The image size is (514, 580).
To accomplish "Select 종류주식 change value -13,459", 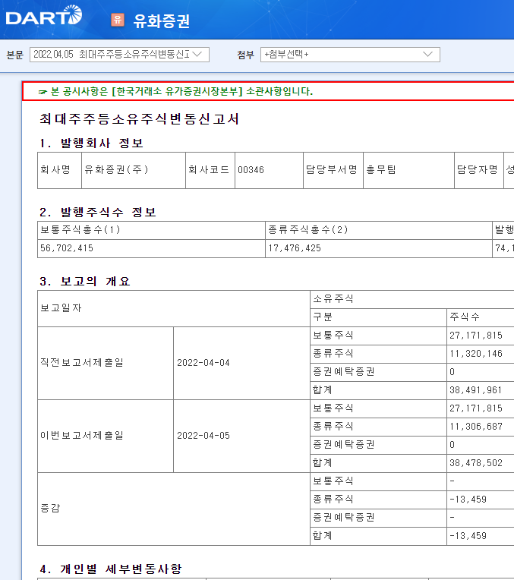I will [x=468, y=500].
